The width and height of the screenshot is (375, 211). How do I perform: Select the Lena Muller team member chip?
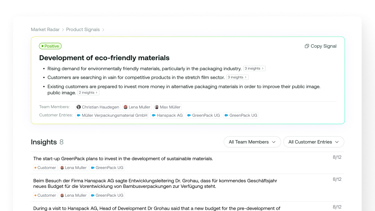[137, 107]
